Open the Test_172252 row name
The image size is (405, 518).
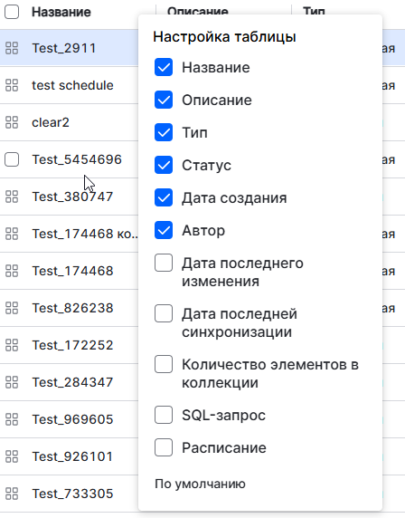tap(72, 345)
